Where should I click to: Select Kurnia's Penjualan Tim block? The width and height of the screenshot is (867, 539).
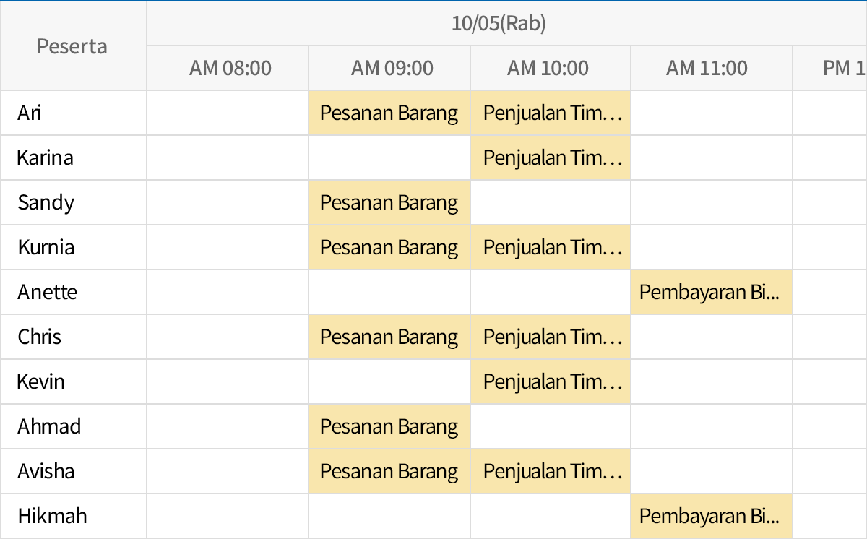tap(550, 247)
